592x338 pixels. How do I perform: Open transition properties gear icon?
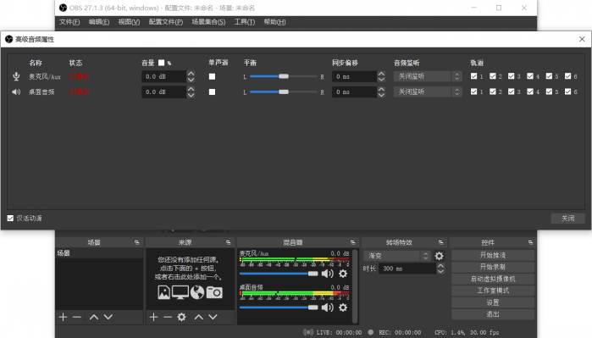[x=439, y=256]
